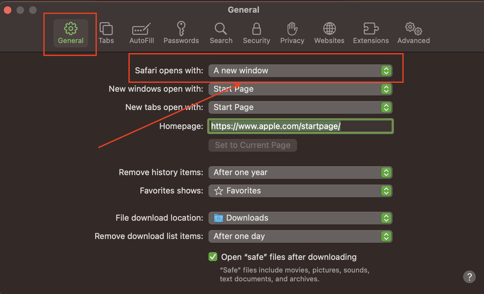Open the Passwords key icon pane
Image resolution: width=484 pixels, height=294 pixels.
181,33
